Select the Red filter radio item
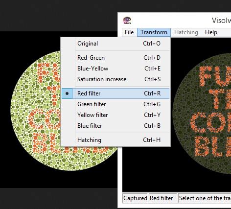This screenshot has width=231, height=209. [x=115, y=93]
